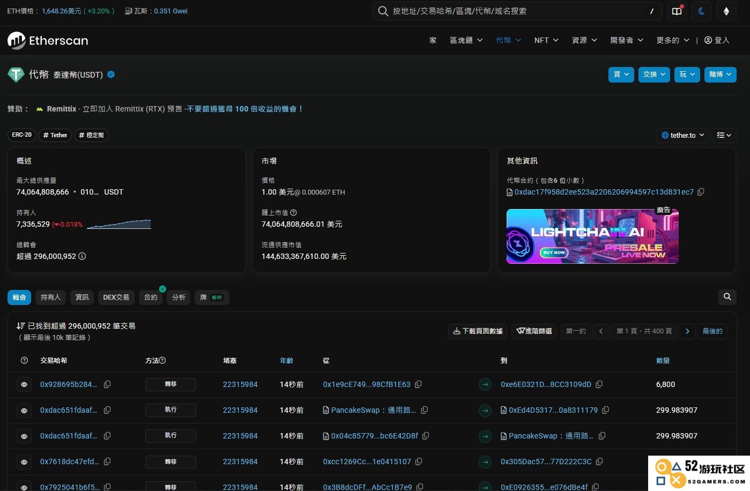Click the help icon next to 鏈上市值
Image resolution: width=750 pixels, height=491 pixels.
pos(293,213)
